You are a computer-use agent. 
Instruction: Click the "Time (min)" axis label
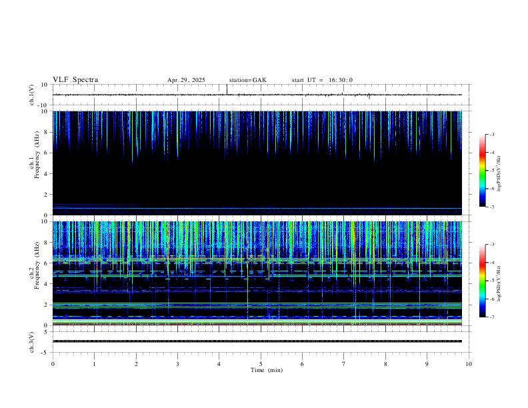coord(267,370)
